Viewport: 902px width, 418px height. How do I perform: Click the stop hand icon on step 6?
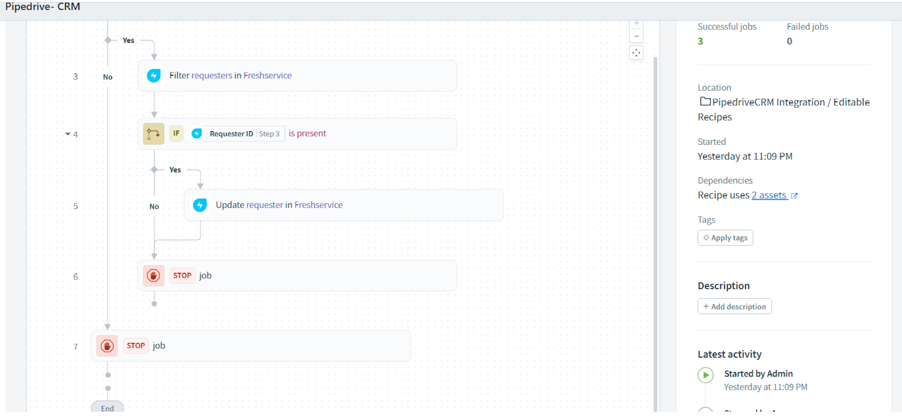[x=154, y=276]
